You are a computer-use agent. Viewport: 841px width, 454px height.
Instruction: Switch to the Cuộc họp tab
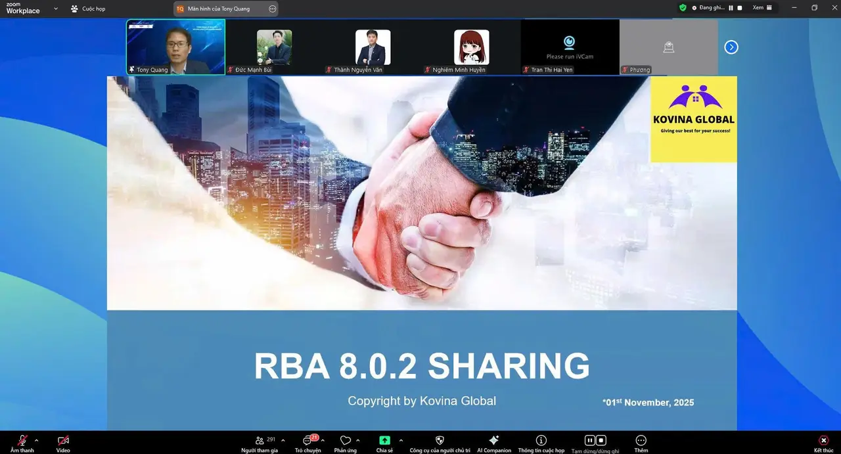point(89,9)
